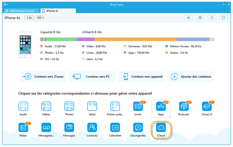
Task: Open the Messagerie vocale category
Action: point(46,130)
